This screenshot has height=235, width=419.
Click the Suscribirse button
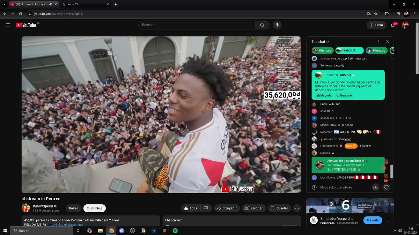(95, 208)
